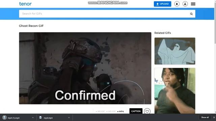Open the related GIF of person in black shirt
This screenshot has width=216, height=121.
pos(175,91)
